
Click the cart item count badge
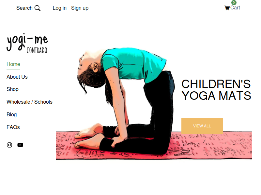tap(234, 3)
